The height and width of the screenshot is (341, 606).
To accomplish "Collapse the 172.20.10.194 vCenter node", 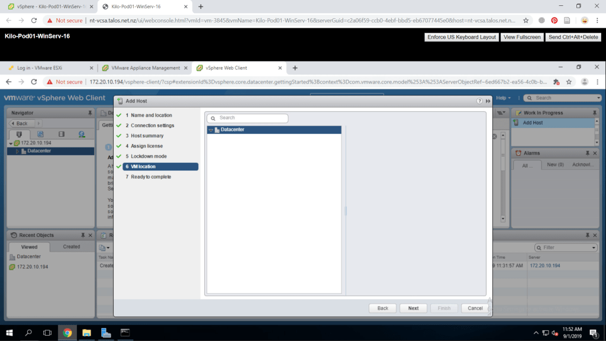I will pos(11,143).
